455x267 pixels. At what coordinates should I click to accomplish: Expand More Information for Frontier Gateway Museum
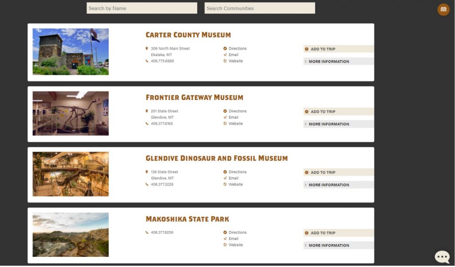point(339,124)
